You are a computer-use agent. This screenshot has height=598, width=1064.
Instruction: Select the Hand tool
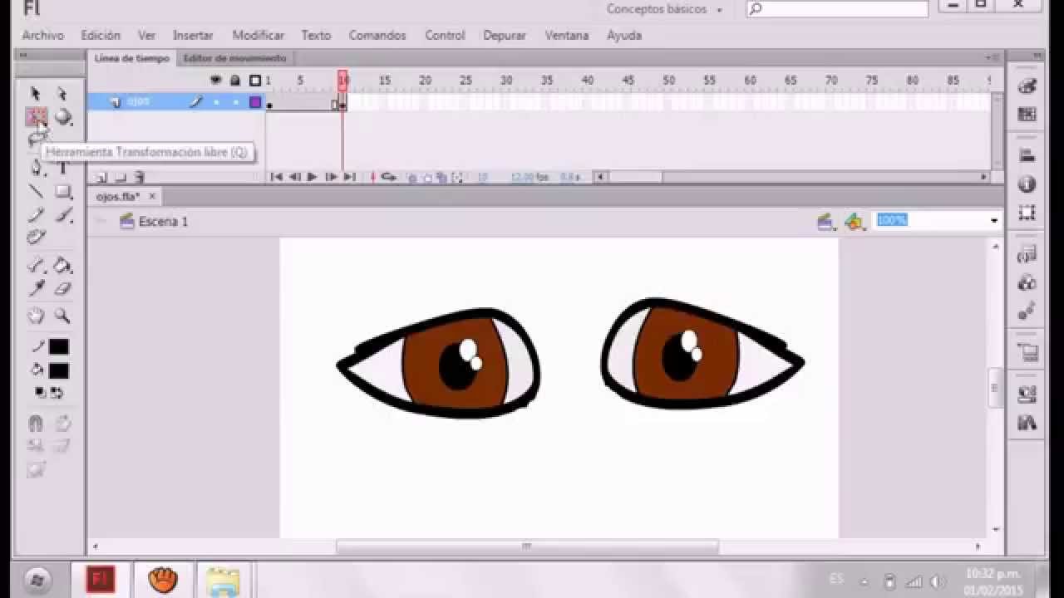pos(35,316)
